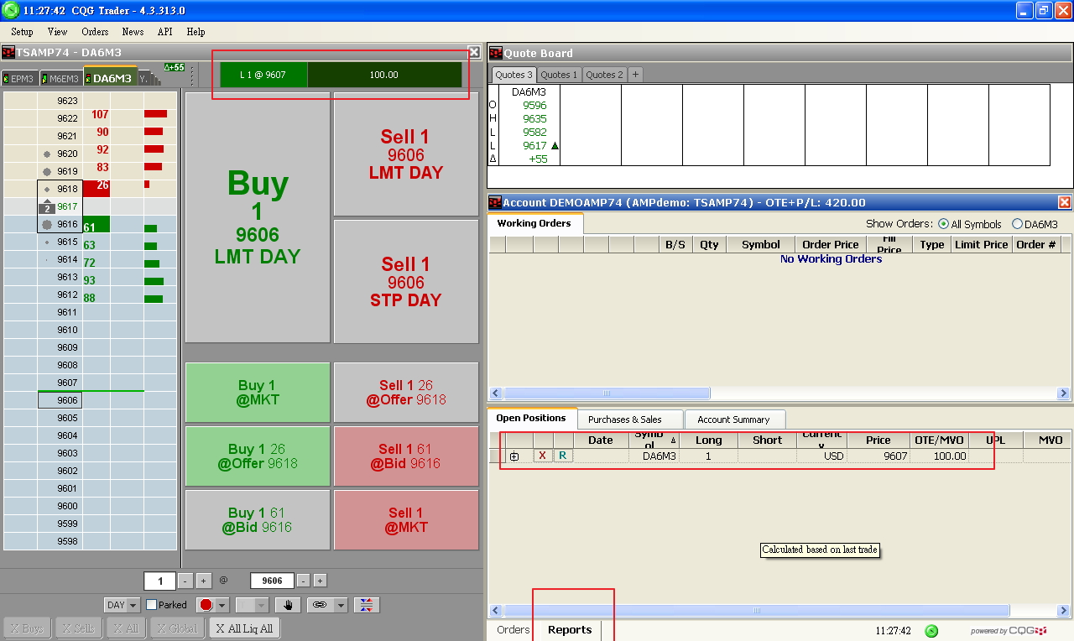Click Sell 1 @MKT button
The height and width of the screenshot is (641, 1074).
(406, 520)
